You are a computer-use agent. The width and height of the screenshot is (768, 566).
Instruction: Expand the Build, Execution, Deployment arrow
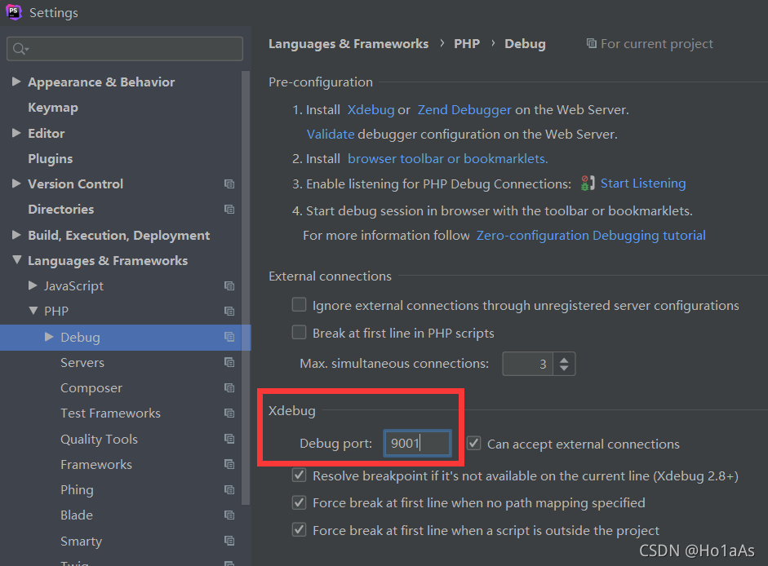pyautogui.click(x=16, y=235)
